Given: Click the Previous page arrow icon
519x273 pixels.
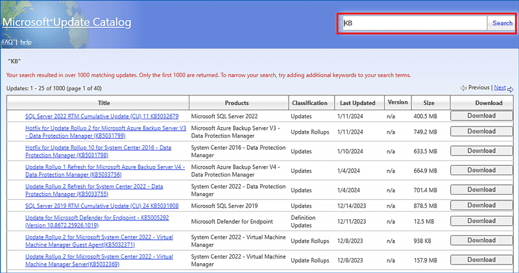Looking at the screenshot, I should [463, 88].
